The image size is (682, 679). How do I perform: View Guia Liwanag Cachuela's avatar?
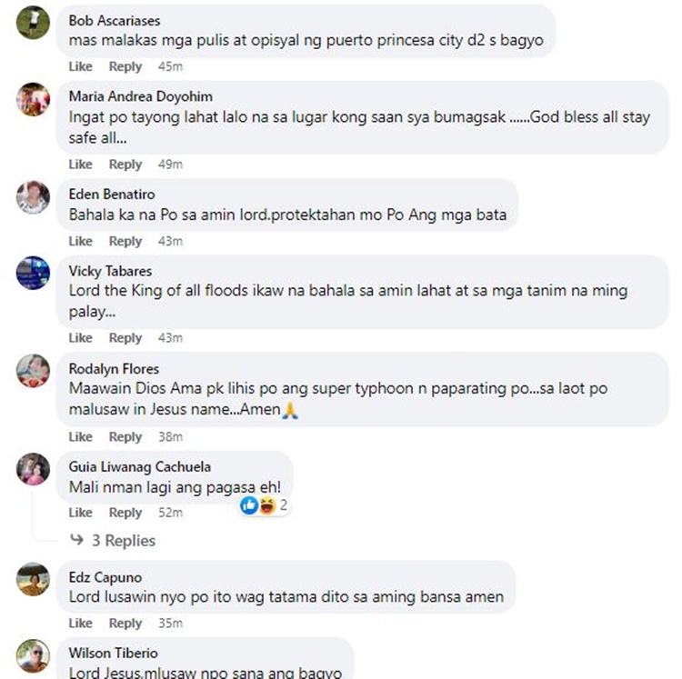point(33,469)
